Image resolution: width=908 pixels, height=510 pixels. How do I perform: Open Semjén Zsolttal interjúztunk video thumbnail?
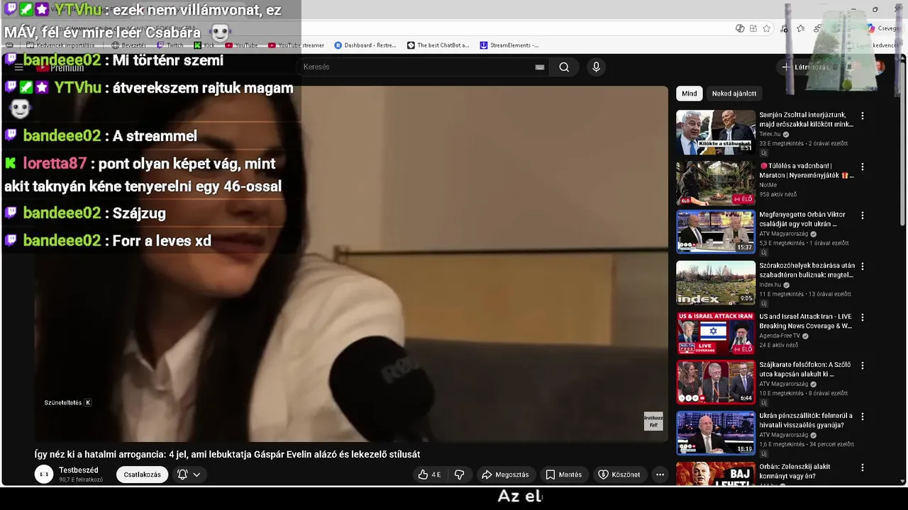tap(716, 132)
